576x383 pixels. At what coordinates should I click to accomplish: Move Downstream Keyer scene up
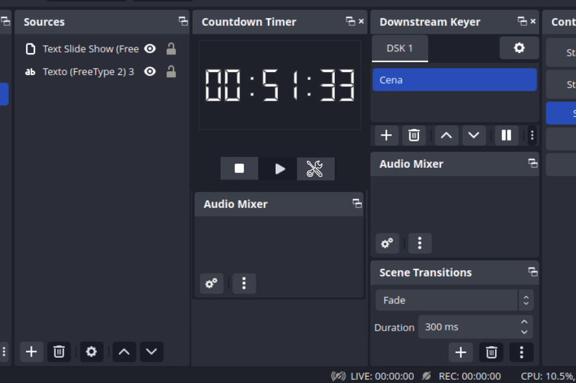[x=446, y=135]
